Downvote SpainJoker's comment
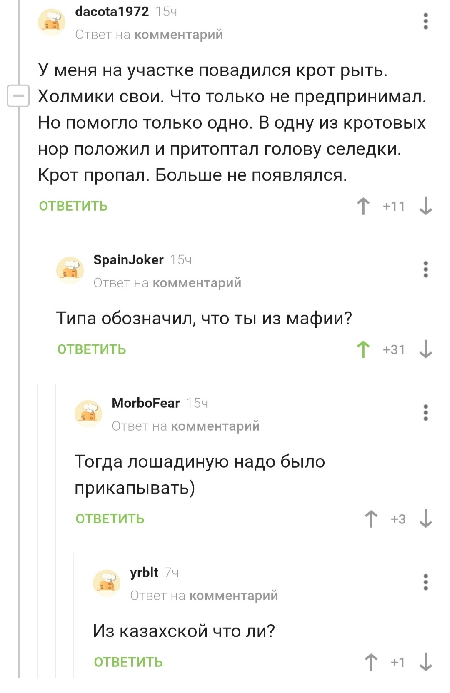Screen dimensions: 450x693 click(x=425, y=349)
